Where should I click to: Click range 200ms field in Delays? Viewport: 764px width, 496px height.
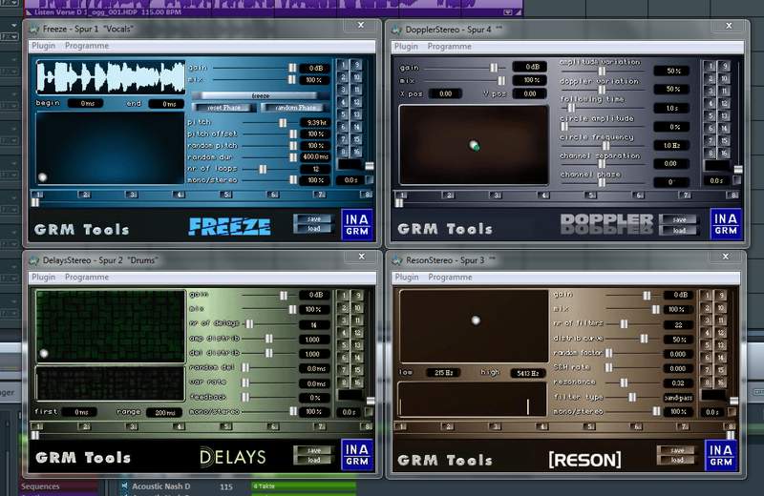click(x=164, y=412)
